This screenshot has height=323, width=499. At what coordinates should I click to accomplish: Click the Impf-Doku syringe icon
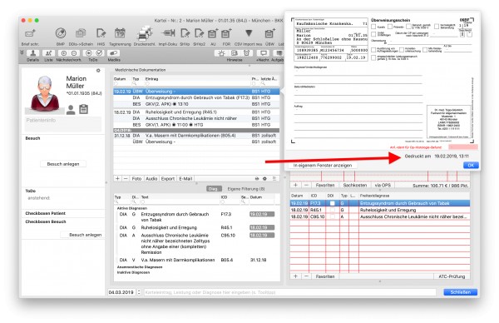(x=168, y=32)
